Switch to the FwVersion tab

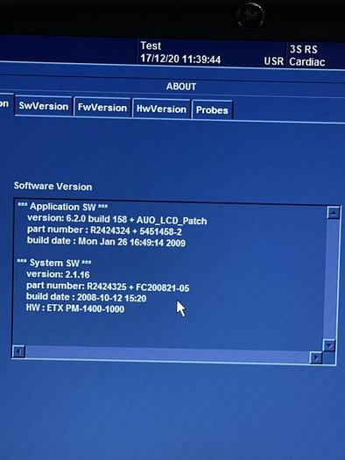pyautogui.click(x=102, y=108)
